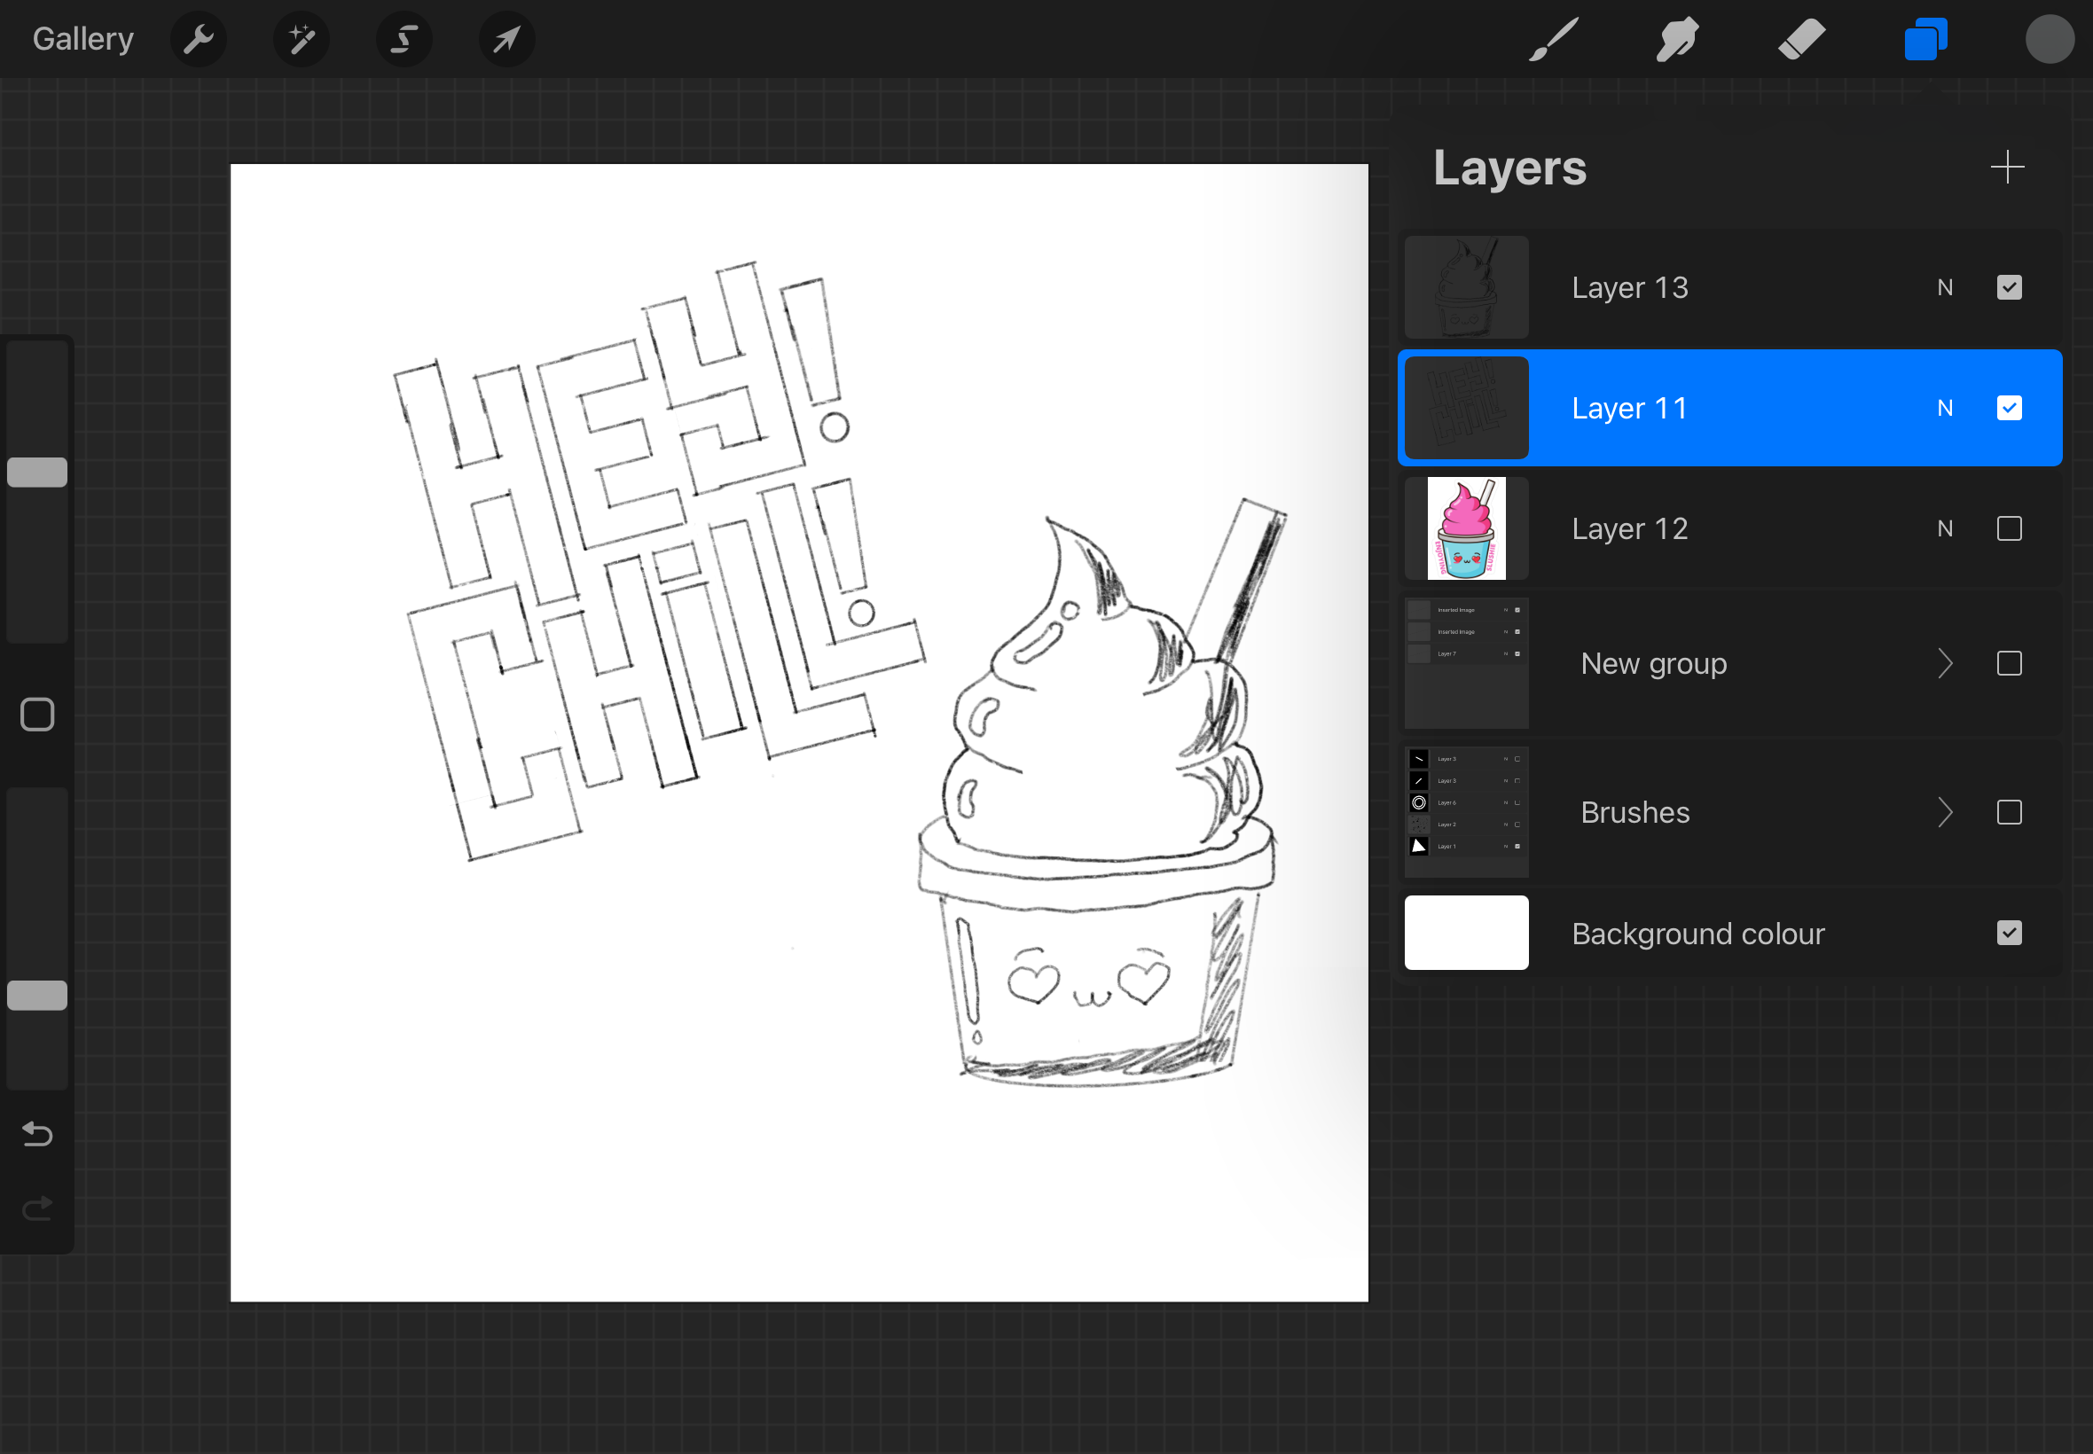Select the Eraser tool
This screenshot has width=2093, height=1454.
[1801, 39]
